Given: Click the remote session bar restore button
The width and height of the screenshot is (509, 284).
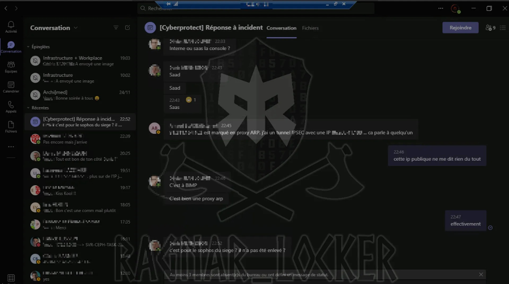Looking at the screenshot, I should [335, 4].
